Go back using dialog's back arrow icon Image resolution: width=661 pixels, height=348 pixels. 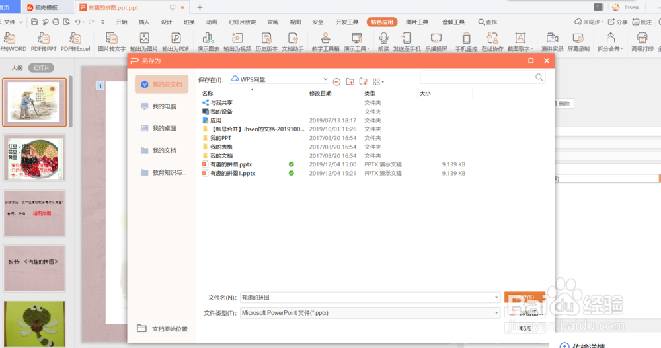pos(336,82)
